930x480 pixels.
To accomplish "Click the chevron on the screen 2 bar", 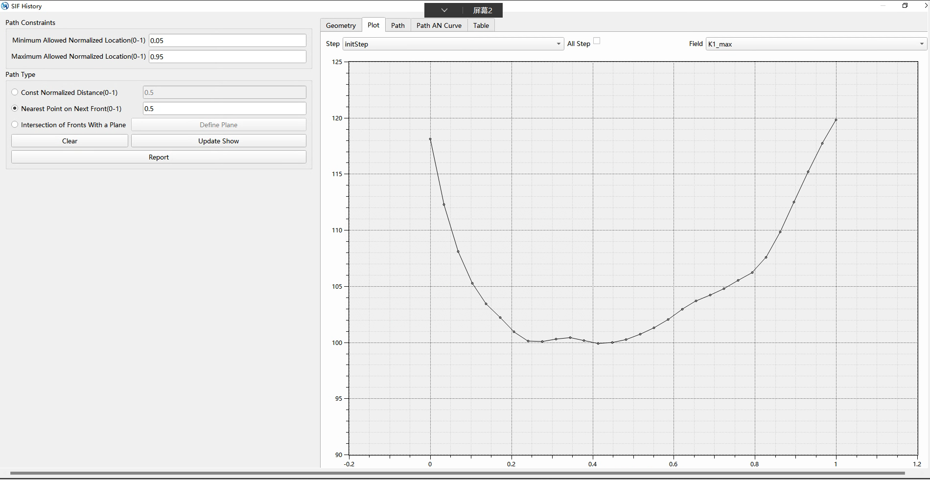I will pos(444,10).
